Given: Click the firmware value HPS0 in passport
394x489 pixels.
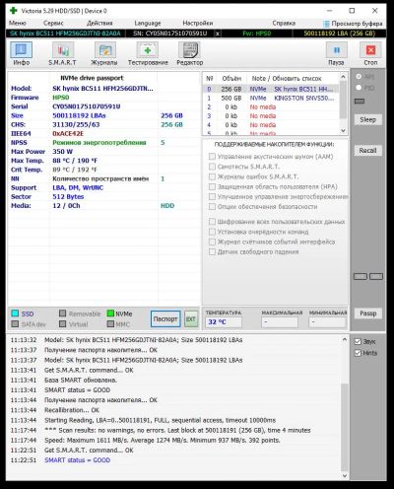Looking at the screenshot, I should coord(61,98).
